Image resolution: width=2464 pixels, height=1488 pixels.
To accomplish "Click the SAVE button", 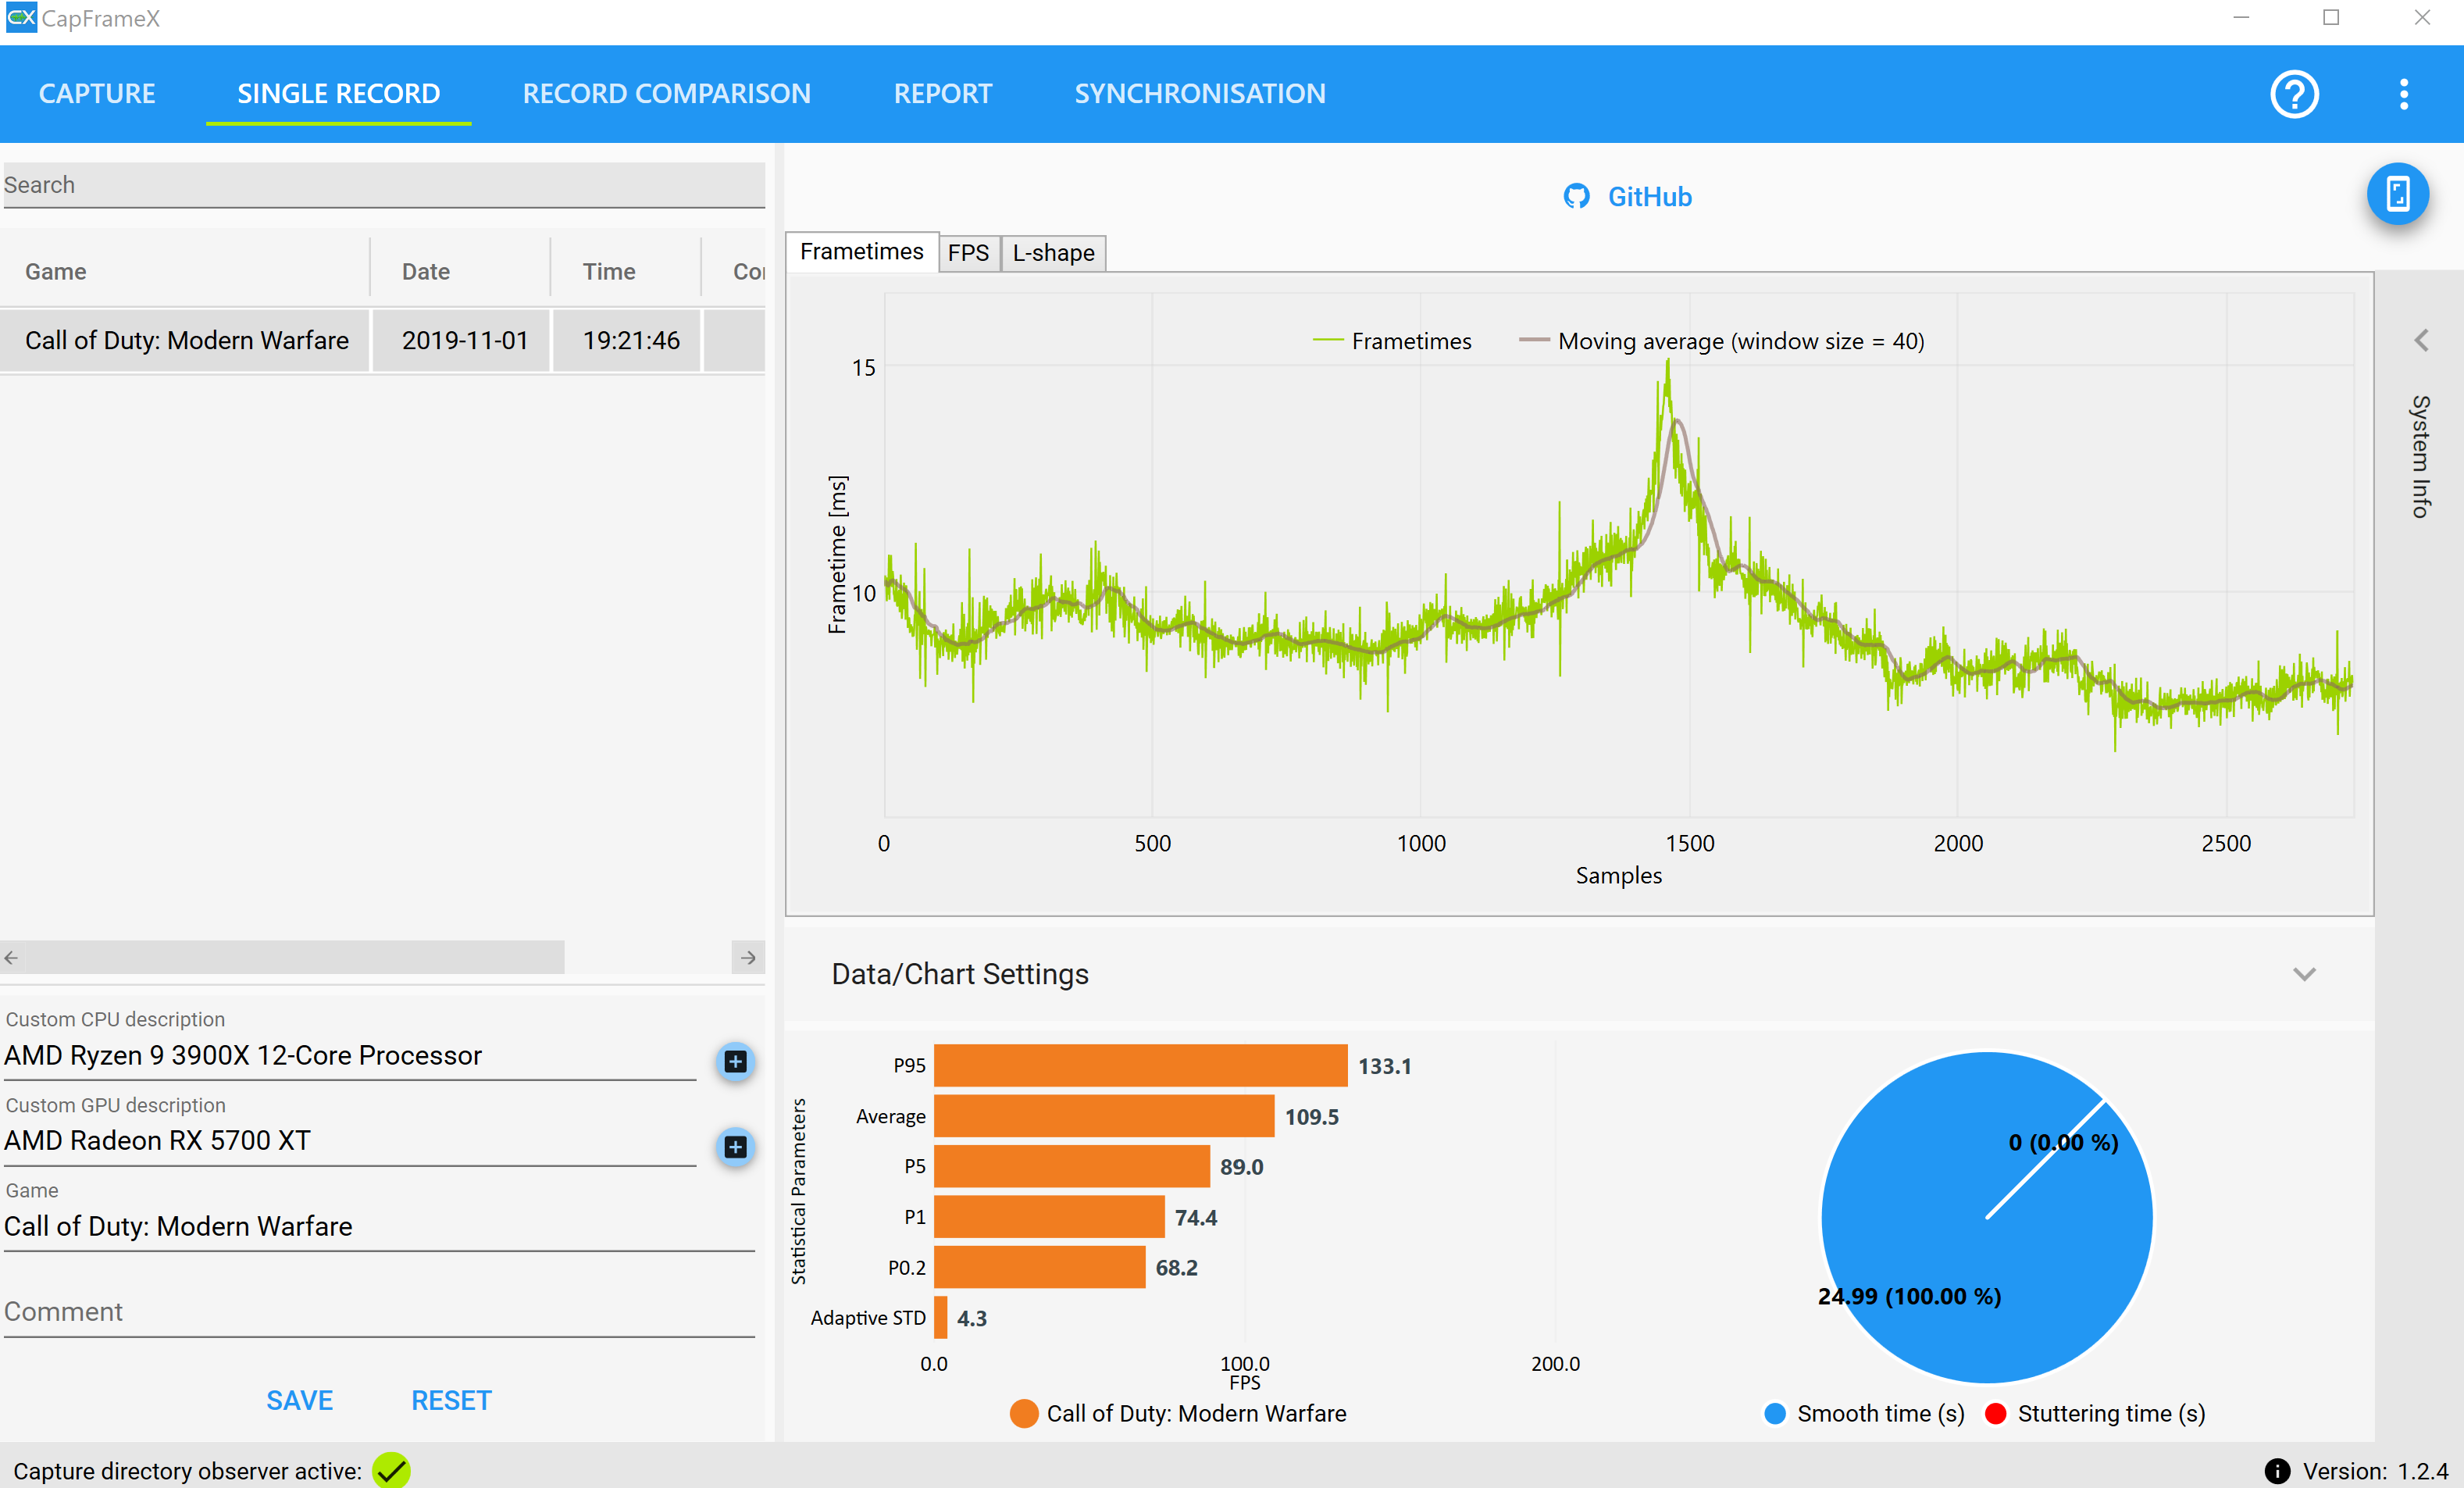I will click(299, 1400).
